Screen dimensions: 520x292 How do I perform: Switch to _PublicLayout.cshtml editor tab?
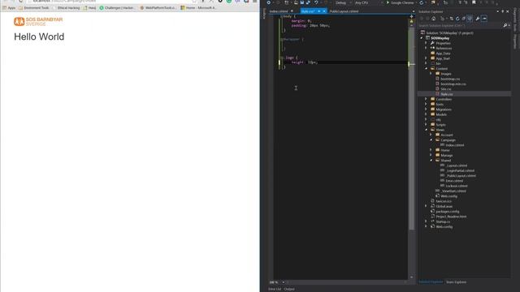pyautogui.click(x=344, y=11)
